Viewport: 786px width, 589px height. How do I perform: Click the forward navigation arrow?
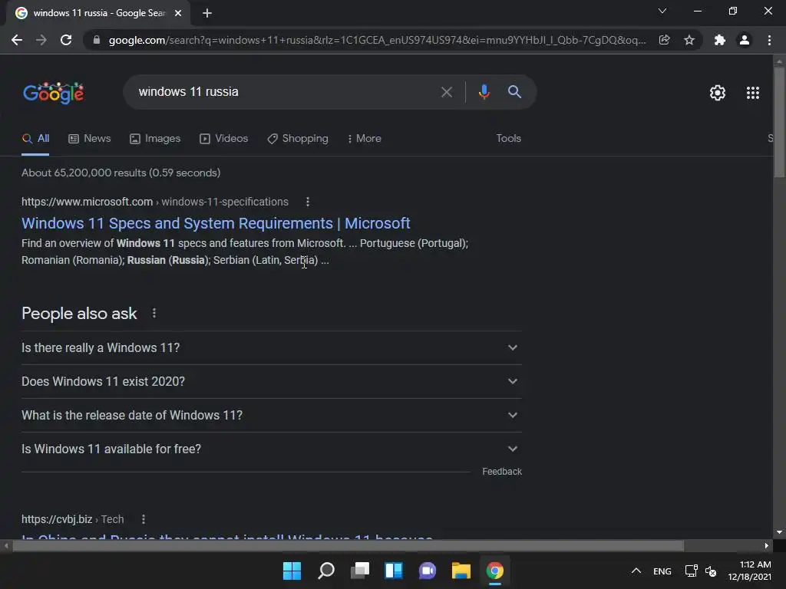tap(41, 40)
